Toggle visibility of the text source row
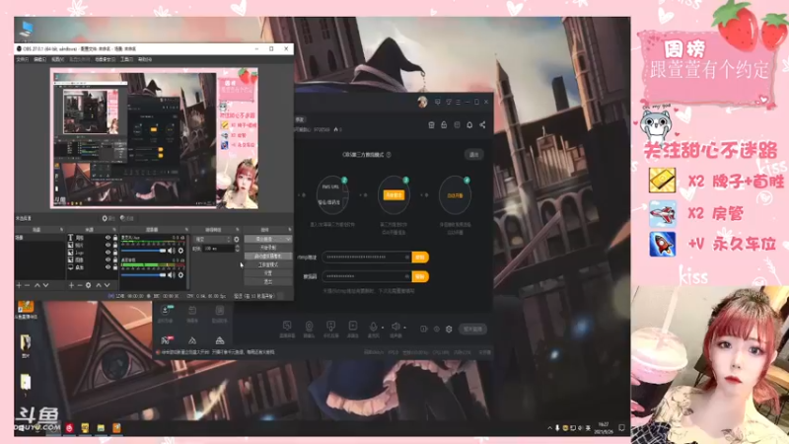Screen dimensions: 789x444 108,238
